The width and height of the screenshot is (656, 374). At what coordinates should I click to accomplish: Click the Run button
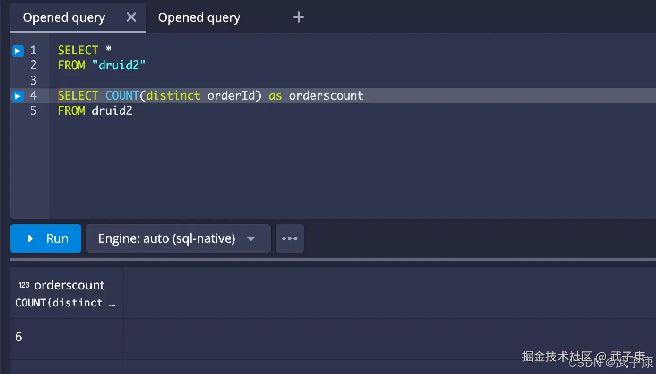(x=45, y=238)
